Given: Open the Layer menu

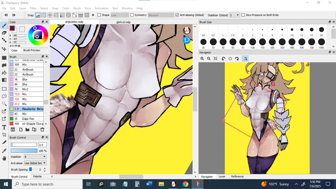Looking at the screenshot, I should pyautogui.click(x=22, y=8).
